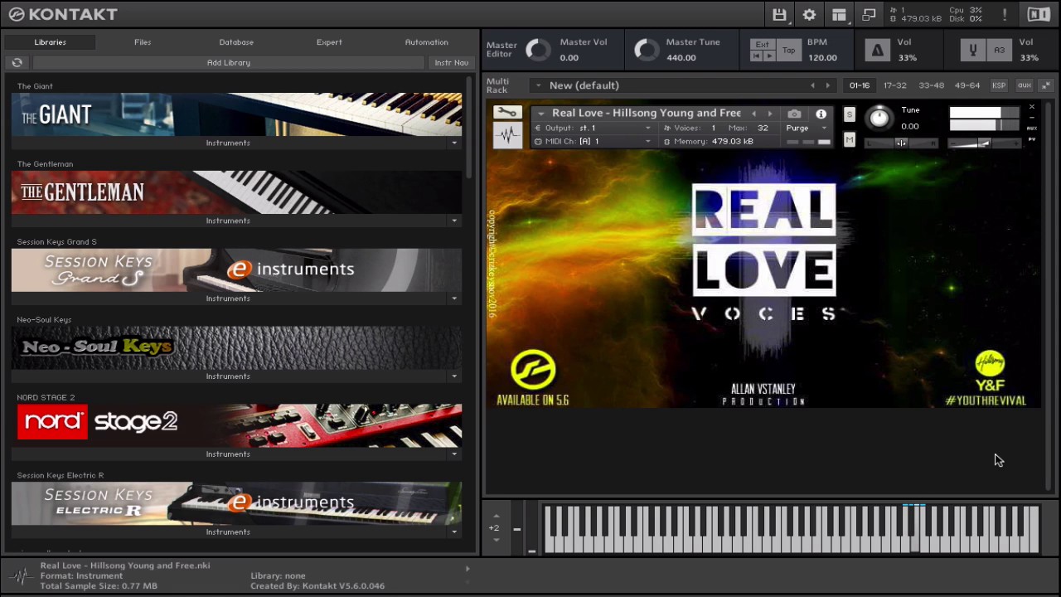Go to previous multi preset arrow
This screenshot has height=597, width=1061.
[812, 85]
